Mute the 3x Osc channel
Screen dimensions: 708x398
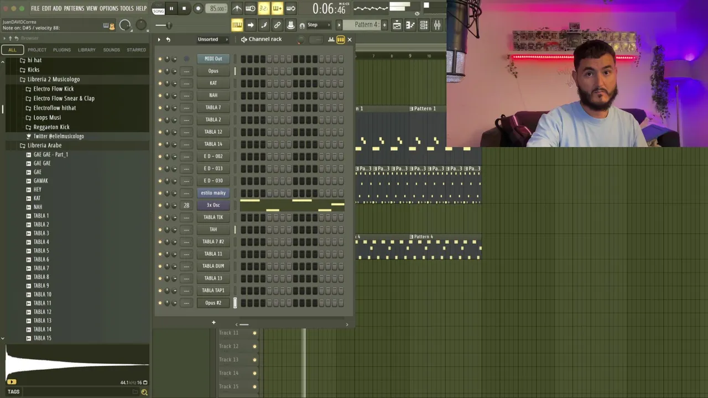point(160,205)
